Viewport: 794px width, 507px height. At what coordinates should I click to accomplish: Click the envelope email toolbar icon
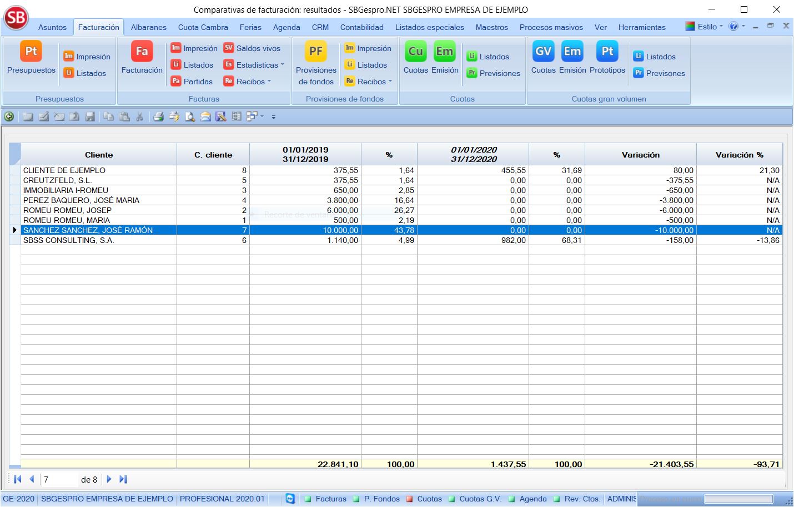pos(205,116)
